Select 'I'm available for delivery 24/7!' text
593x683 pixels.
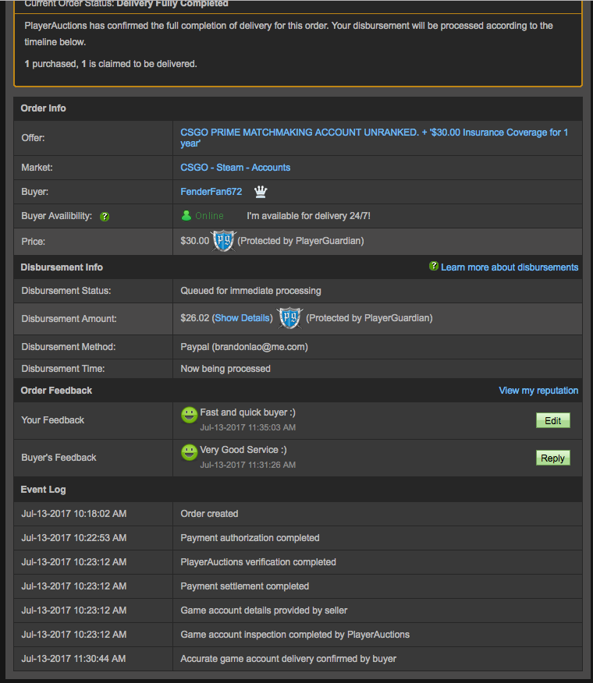309,216
